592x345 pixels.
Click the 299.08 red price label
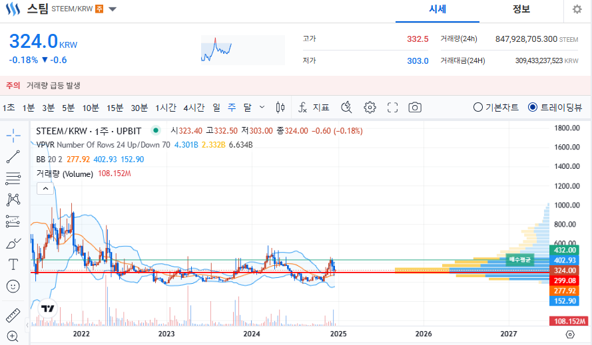click(565, 281)
